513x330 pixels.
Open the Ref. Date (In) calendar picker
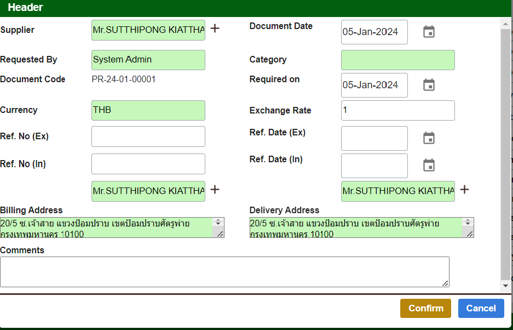pyautogui.click(x=429, y=165)
